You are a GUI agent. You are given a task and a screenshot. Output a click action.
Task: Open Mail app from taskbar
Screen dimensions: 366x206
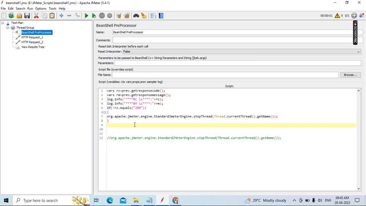click(123, 200)
